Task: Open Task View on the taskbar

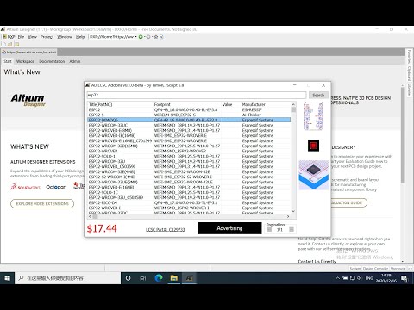Action: [143, 278]
